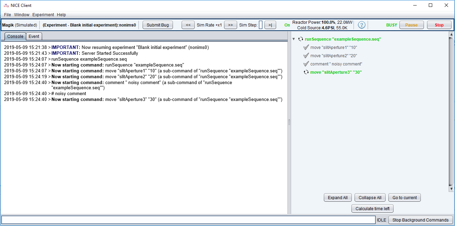Click the checkmark icon beside noisy comment
The height and width of the screenshot is (226, 455).
pos(306,64)
